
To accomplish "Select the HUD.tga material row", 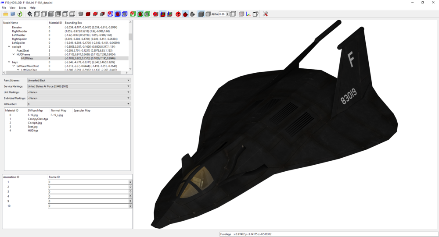I will point(33,131).
